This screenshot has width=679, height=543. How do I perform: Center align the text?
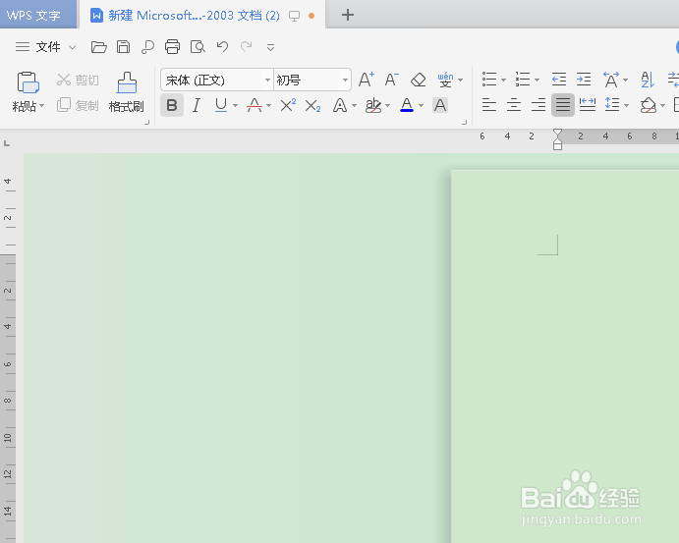click(x=514, y=105)
